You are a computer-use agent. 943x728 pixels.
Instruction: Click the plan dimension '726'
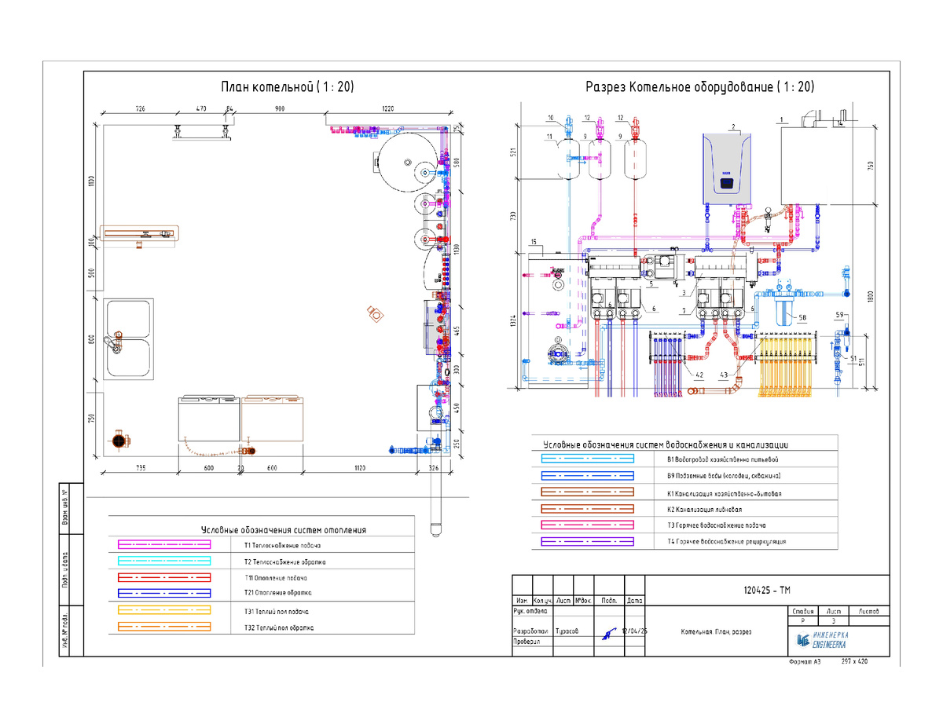[x=141, y=108]
